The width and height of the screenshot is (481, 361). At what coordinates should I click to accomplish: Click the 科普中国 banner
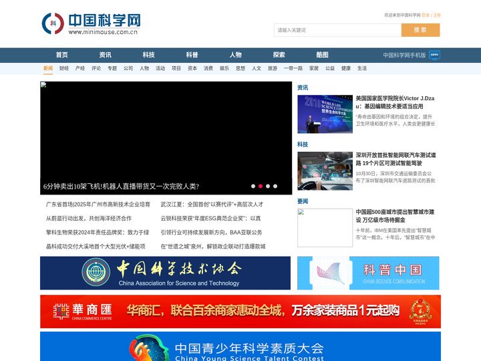pyautogui.click(x=368, y=273)
